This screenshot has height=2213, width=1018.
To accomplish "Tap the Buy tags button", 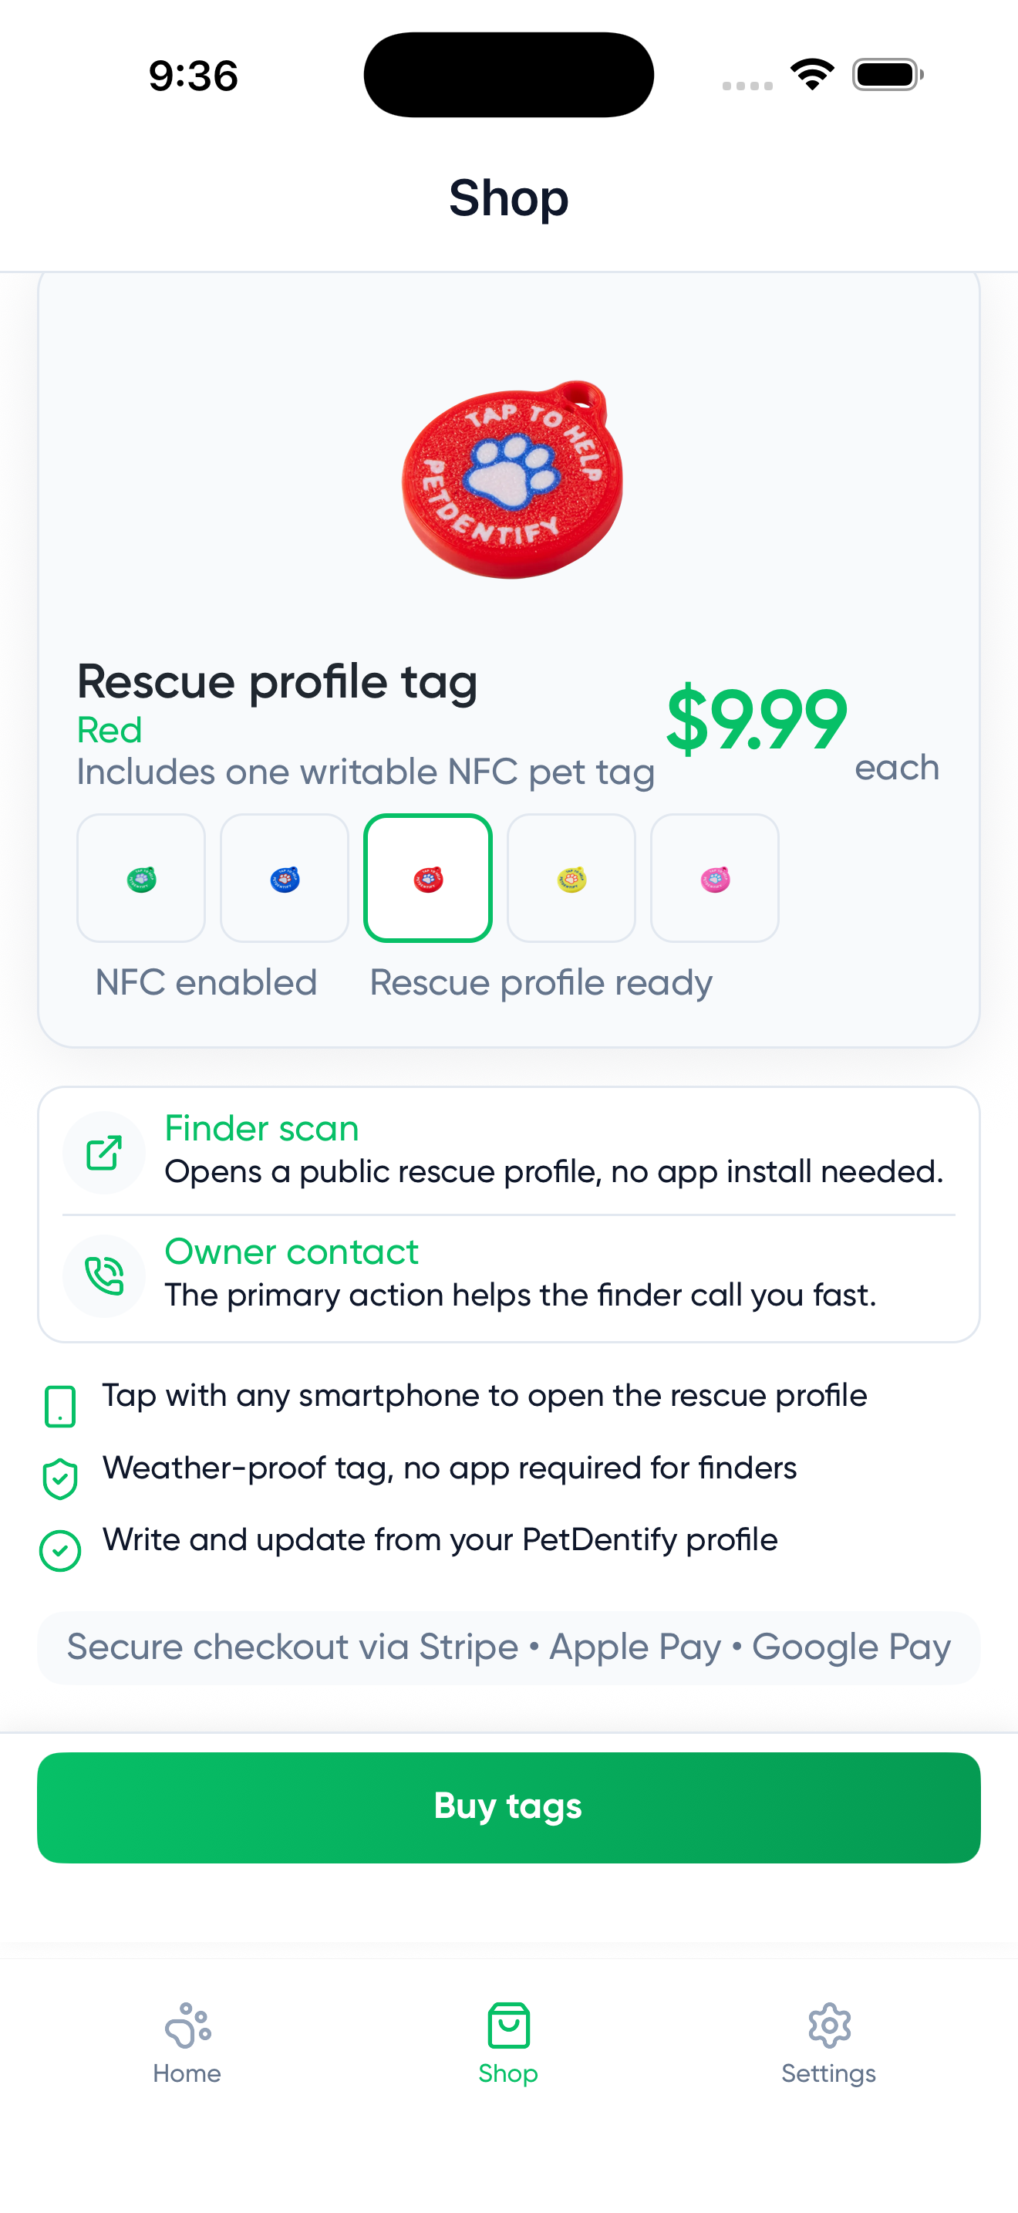I will [x=508, y=1807].
